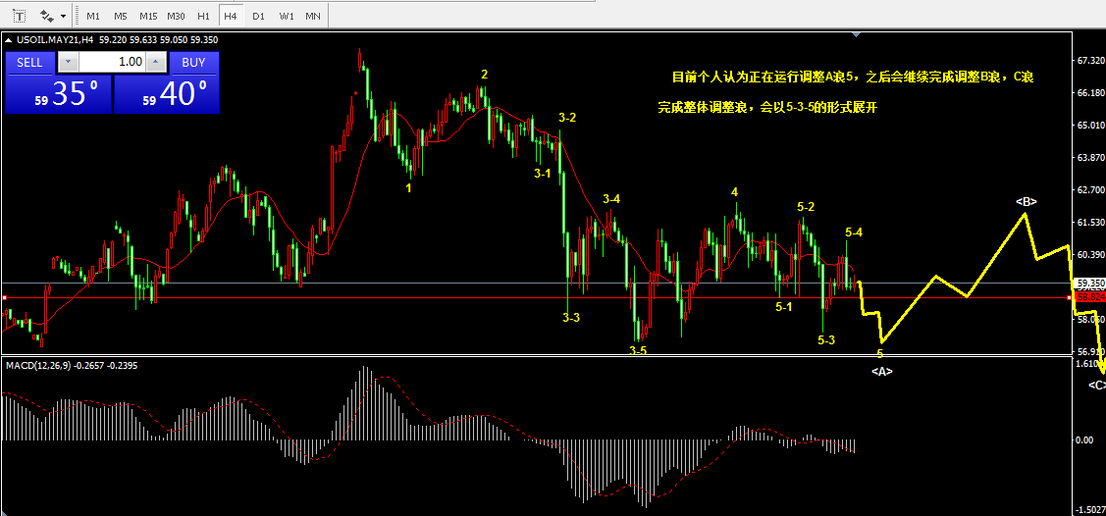Click the MACD(12,26,9) indicator label
The height and width of the screenshot is (516, 1106).
tap(37, 365)
